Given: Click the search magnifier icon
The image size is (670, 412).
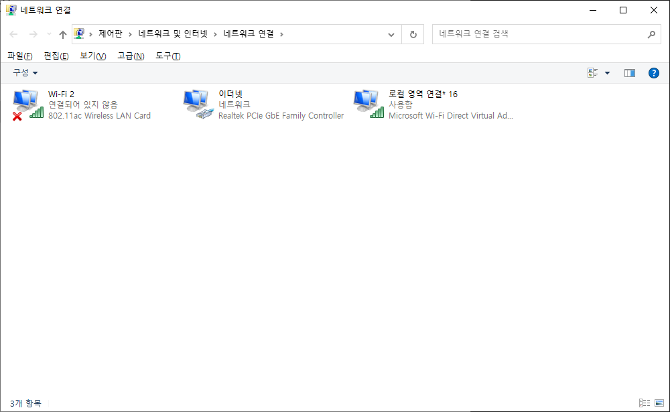Looking at the screenshot, I should click(x=651, y=34).
